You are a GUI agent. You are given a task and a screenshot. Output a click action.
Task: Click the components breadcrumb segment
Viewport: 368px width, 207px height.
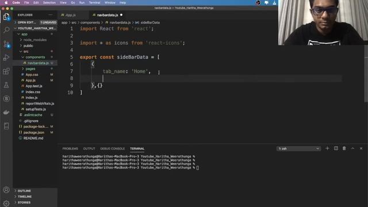click(90, 22)
